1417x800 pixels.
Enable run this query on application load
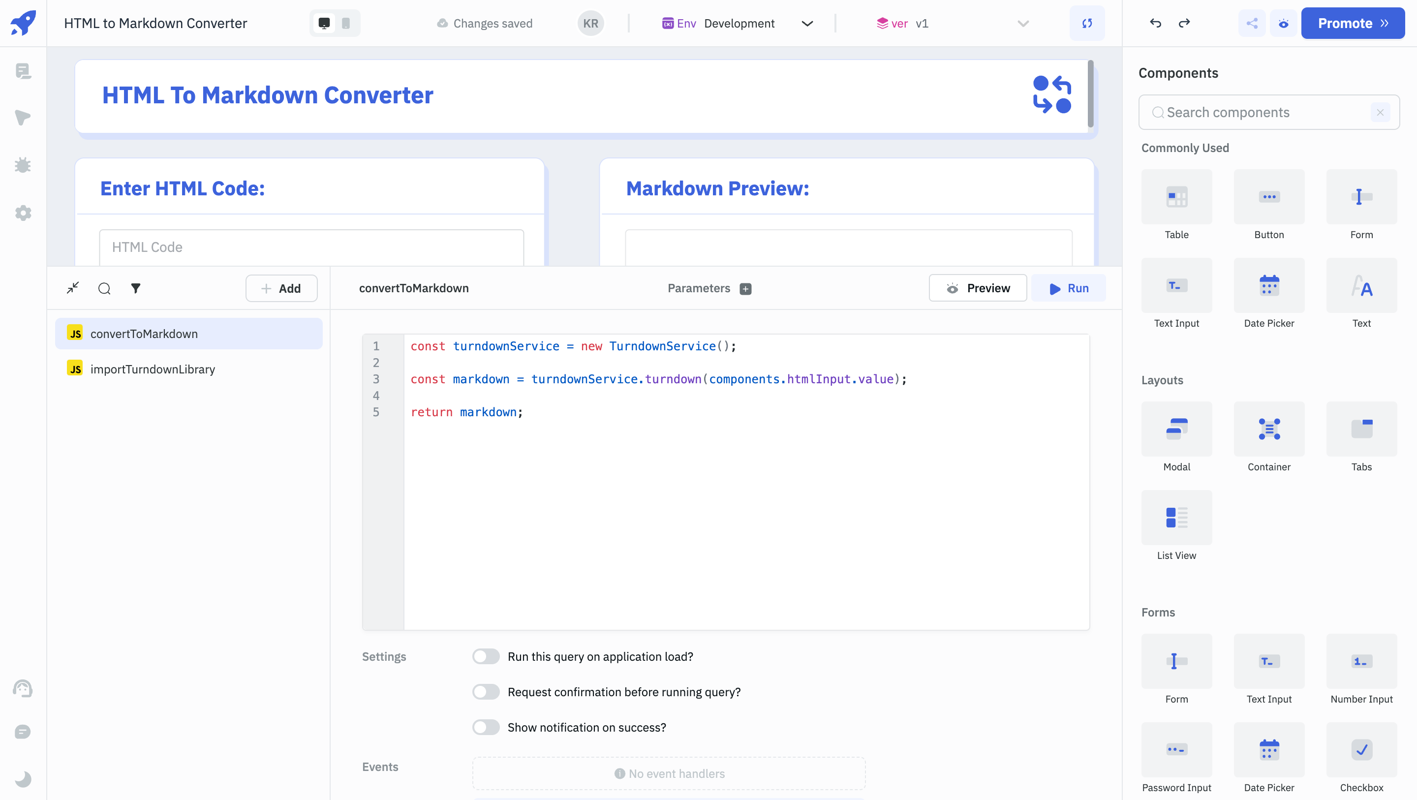pos(486,656)
